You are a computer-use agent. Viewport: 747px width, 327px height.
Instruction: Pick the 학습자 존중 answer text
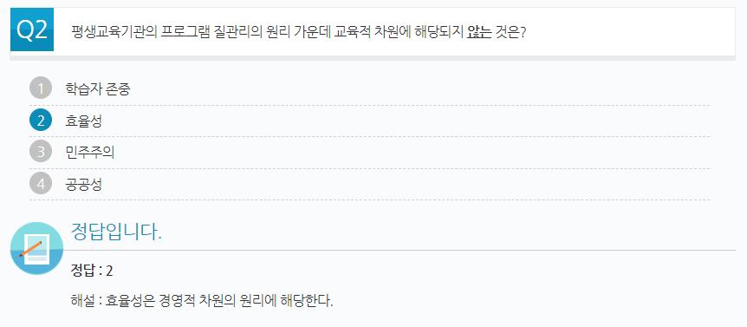98,89
